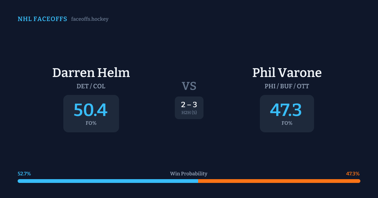Select the Phil Varone player name
Screen dimensions: 378x198
point(287,73)
